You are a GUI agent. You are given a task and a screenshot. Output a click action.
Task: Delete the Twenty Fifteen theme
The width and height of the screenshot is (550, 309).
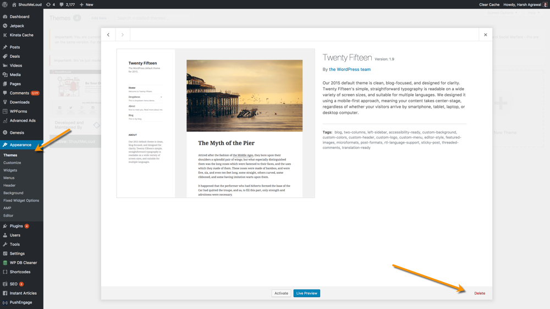[480, 293]
